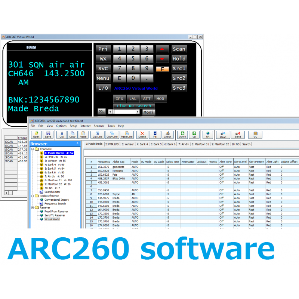Click the Open file toolbar icon

[x=36, y=135]
